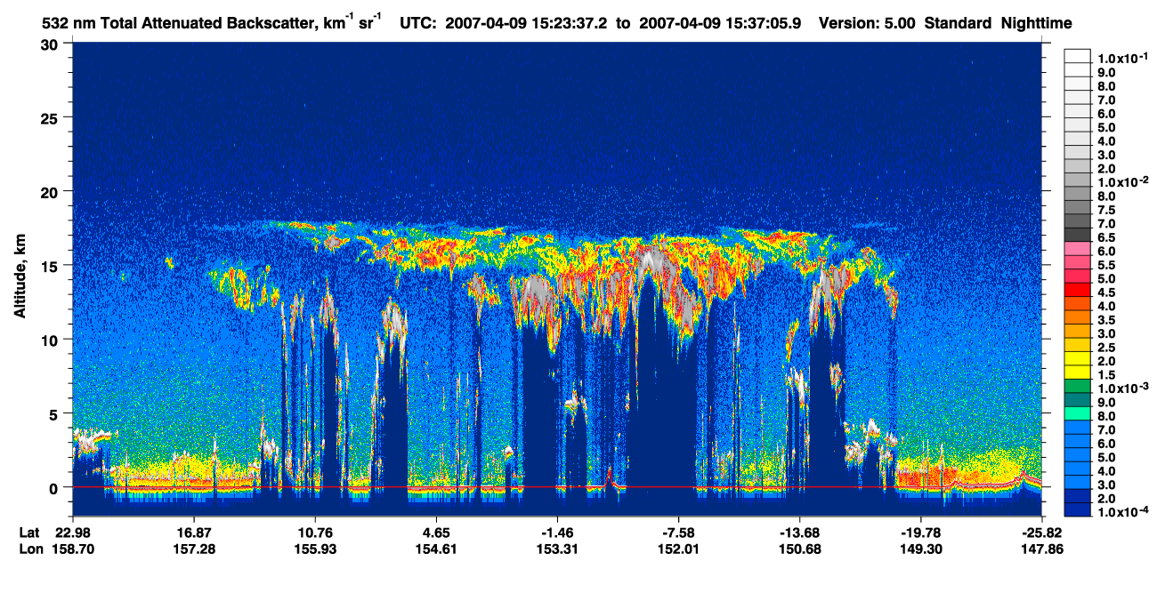
Task: Click the color bar label '6.5'
Action: pyautogui.click(x=1106, y=237)
